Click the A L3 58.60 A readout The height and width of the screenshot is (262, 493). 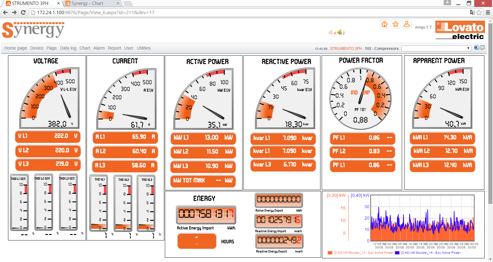(x=125, y=166)
